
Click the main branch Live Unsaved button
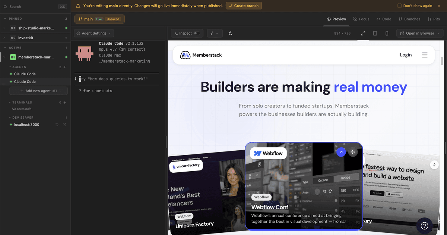[99, 19]
